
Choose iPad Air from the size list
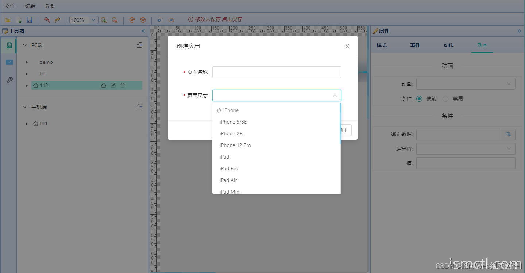[276, 180]
